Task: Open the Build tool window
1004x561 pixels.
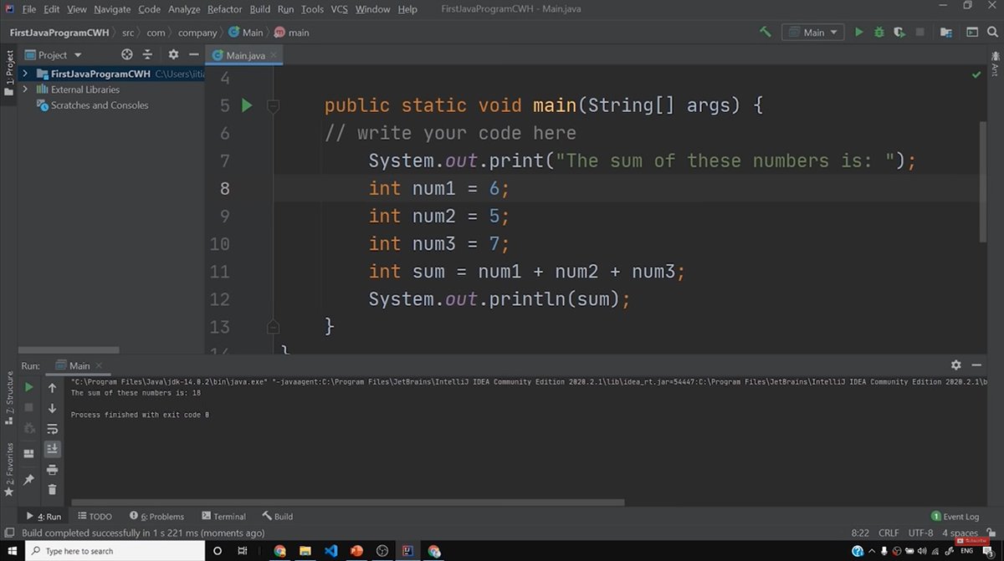Action: [x=278, y=516]
